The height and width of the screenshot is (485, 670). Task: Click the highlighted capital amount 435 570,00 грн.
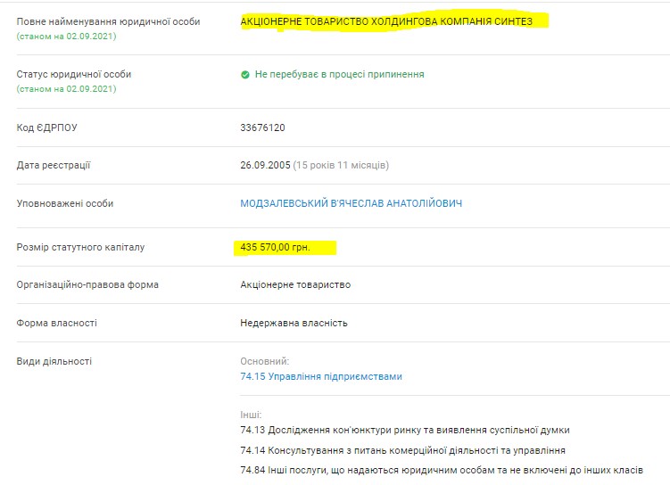coord(276,247)
